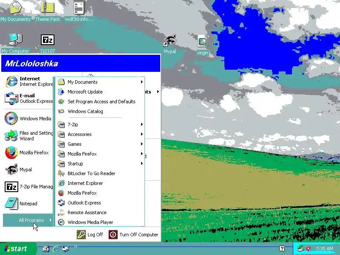The width and height of the screenshot is (340, 255).
Task: Launch Outlook Express from quick launch bar
Action: (66, 249)
